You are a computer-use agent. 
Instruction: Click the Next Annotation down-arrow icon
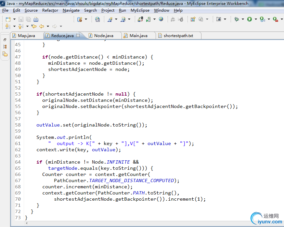pos(7,26)
